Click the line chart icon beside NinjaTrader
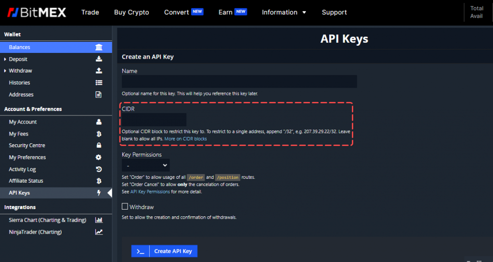This screenshot has width=493, height=262. pyautogui.click(x=99, y=232)
